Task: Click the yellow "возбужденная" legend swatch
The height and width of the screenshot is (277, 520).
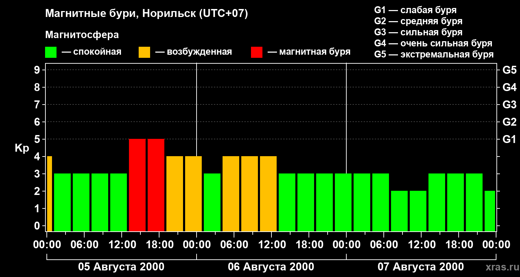Action: (144, 52)
